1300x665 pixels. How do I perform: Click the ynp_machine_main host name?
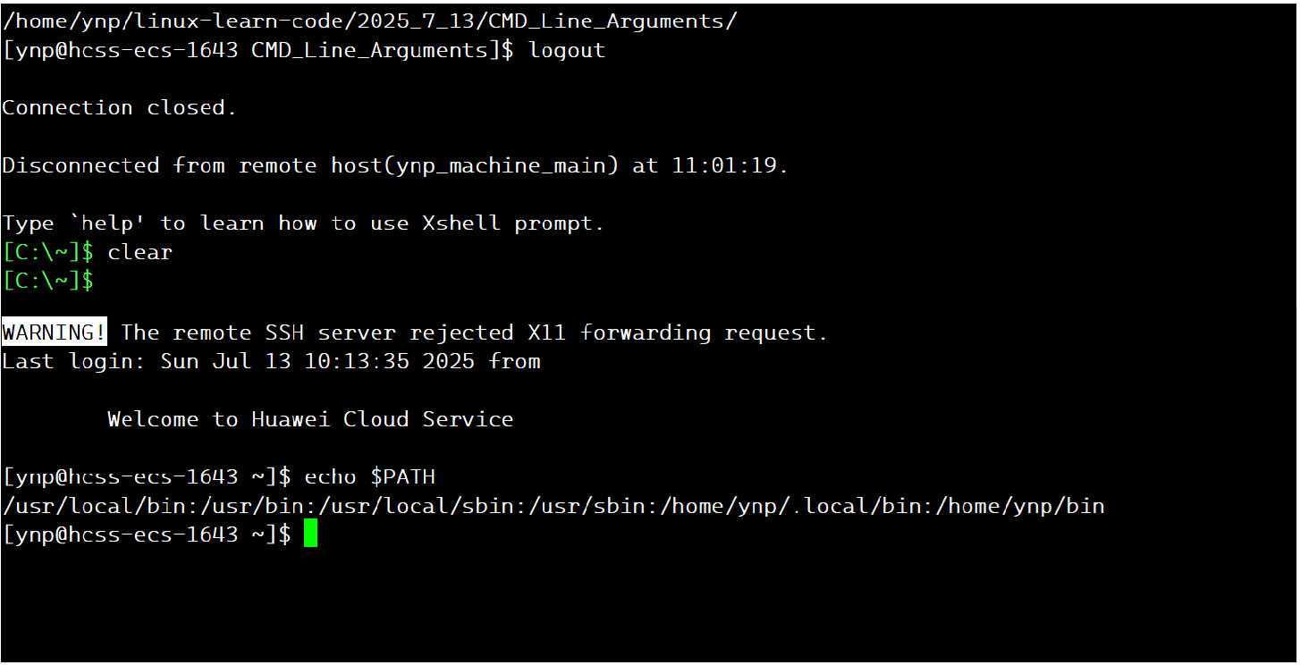(x=502, y=165)
